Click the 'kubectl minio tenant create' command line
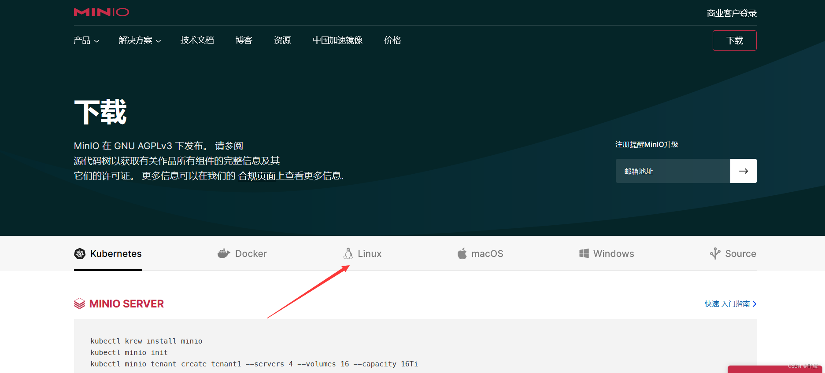Screen dimensions: 825x373 (254, 364)
